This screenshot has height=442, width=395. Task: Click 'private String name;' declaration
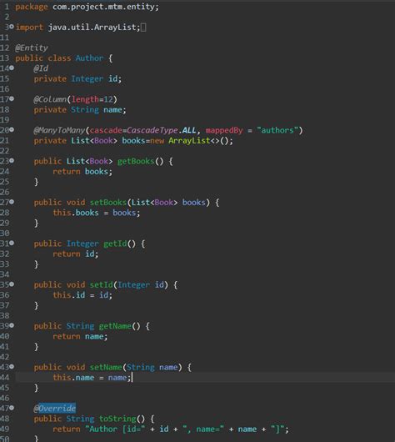[80, 109]
